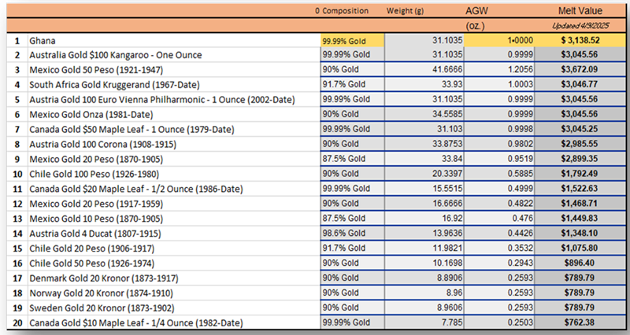
Task: Click the Composition column header
Action: pyautogui.click(x=345, y=11)
